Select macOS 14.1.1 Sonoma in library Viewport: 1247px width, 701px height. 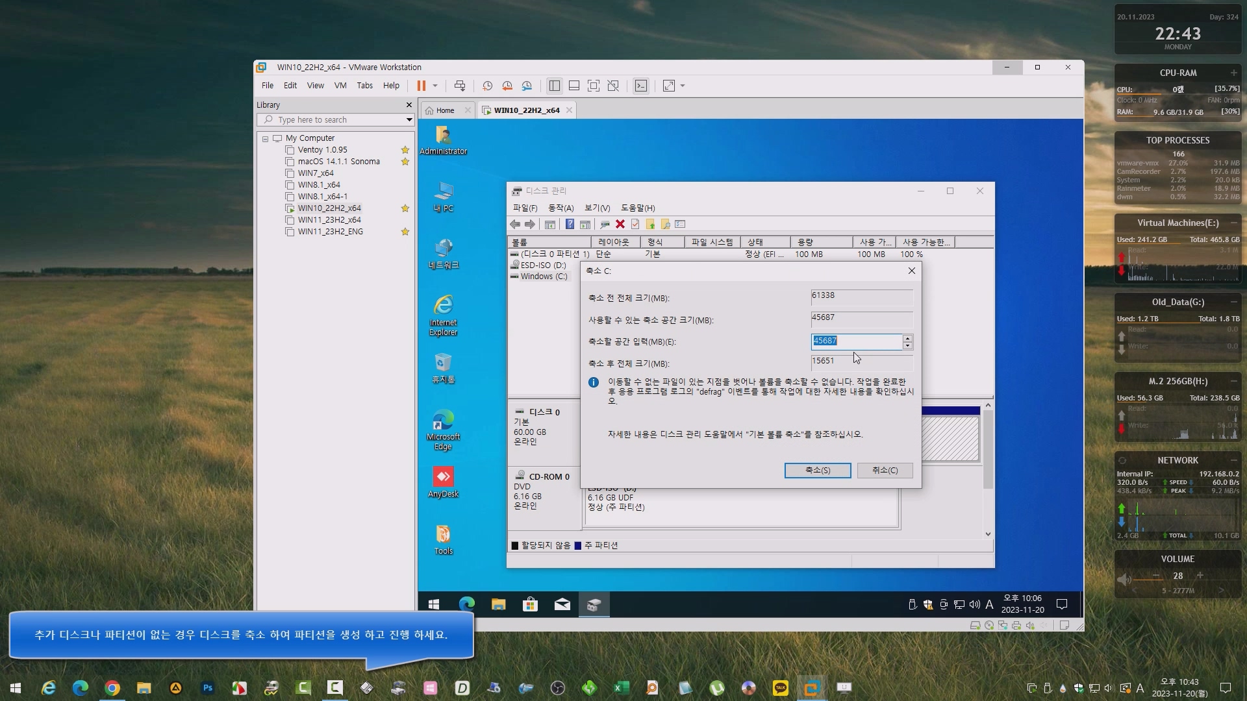pos(338,162)
